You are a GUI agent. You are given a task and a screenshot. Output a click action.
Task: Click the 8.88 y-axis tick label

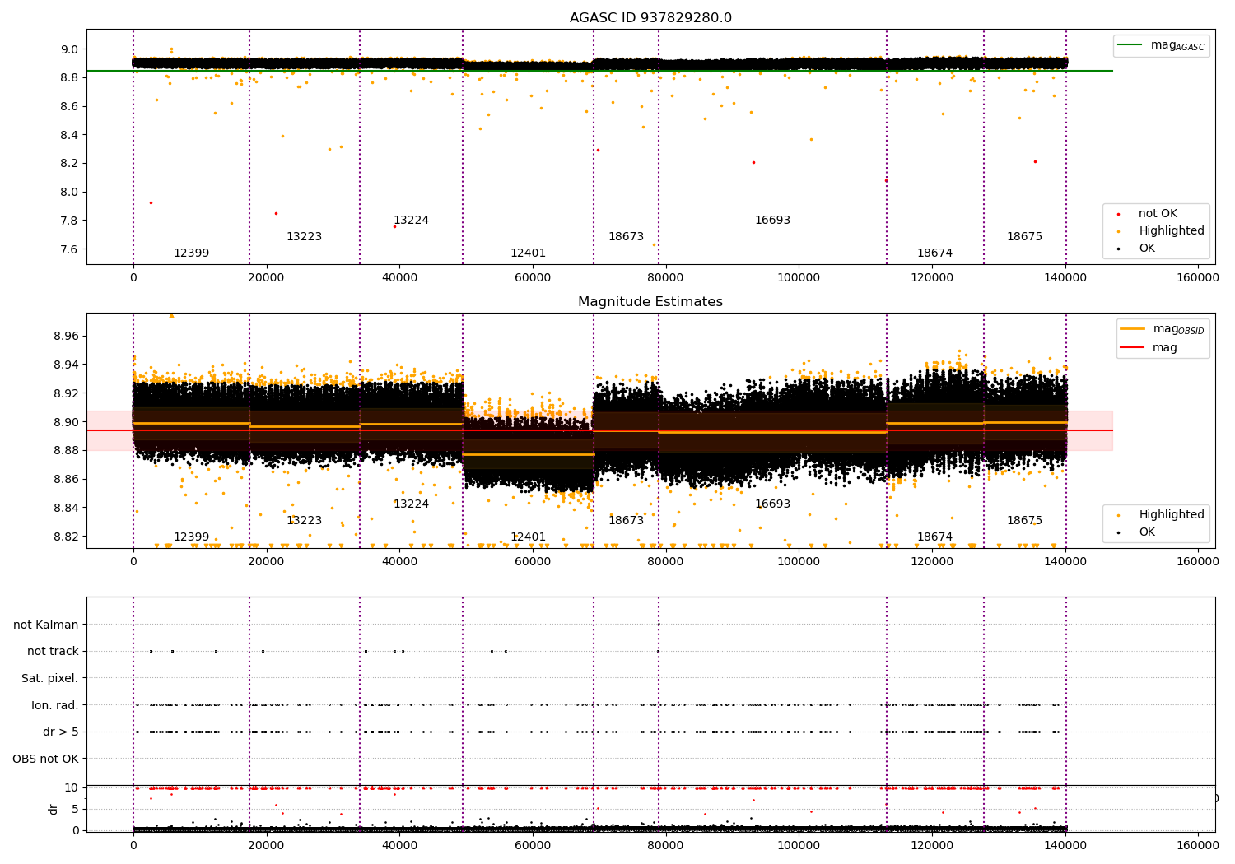tap(67, 450)
